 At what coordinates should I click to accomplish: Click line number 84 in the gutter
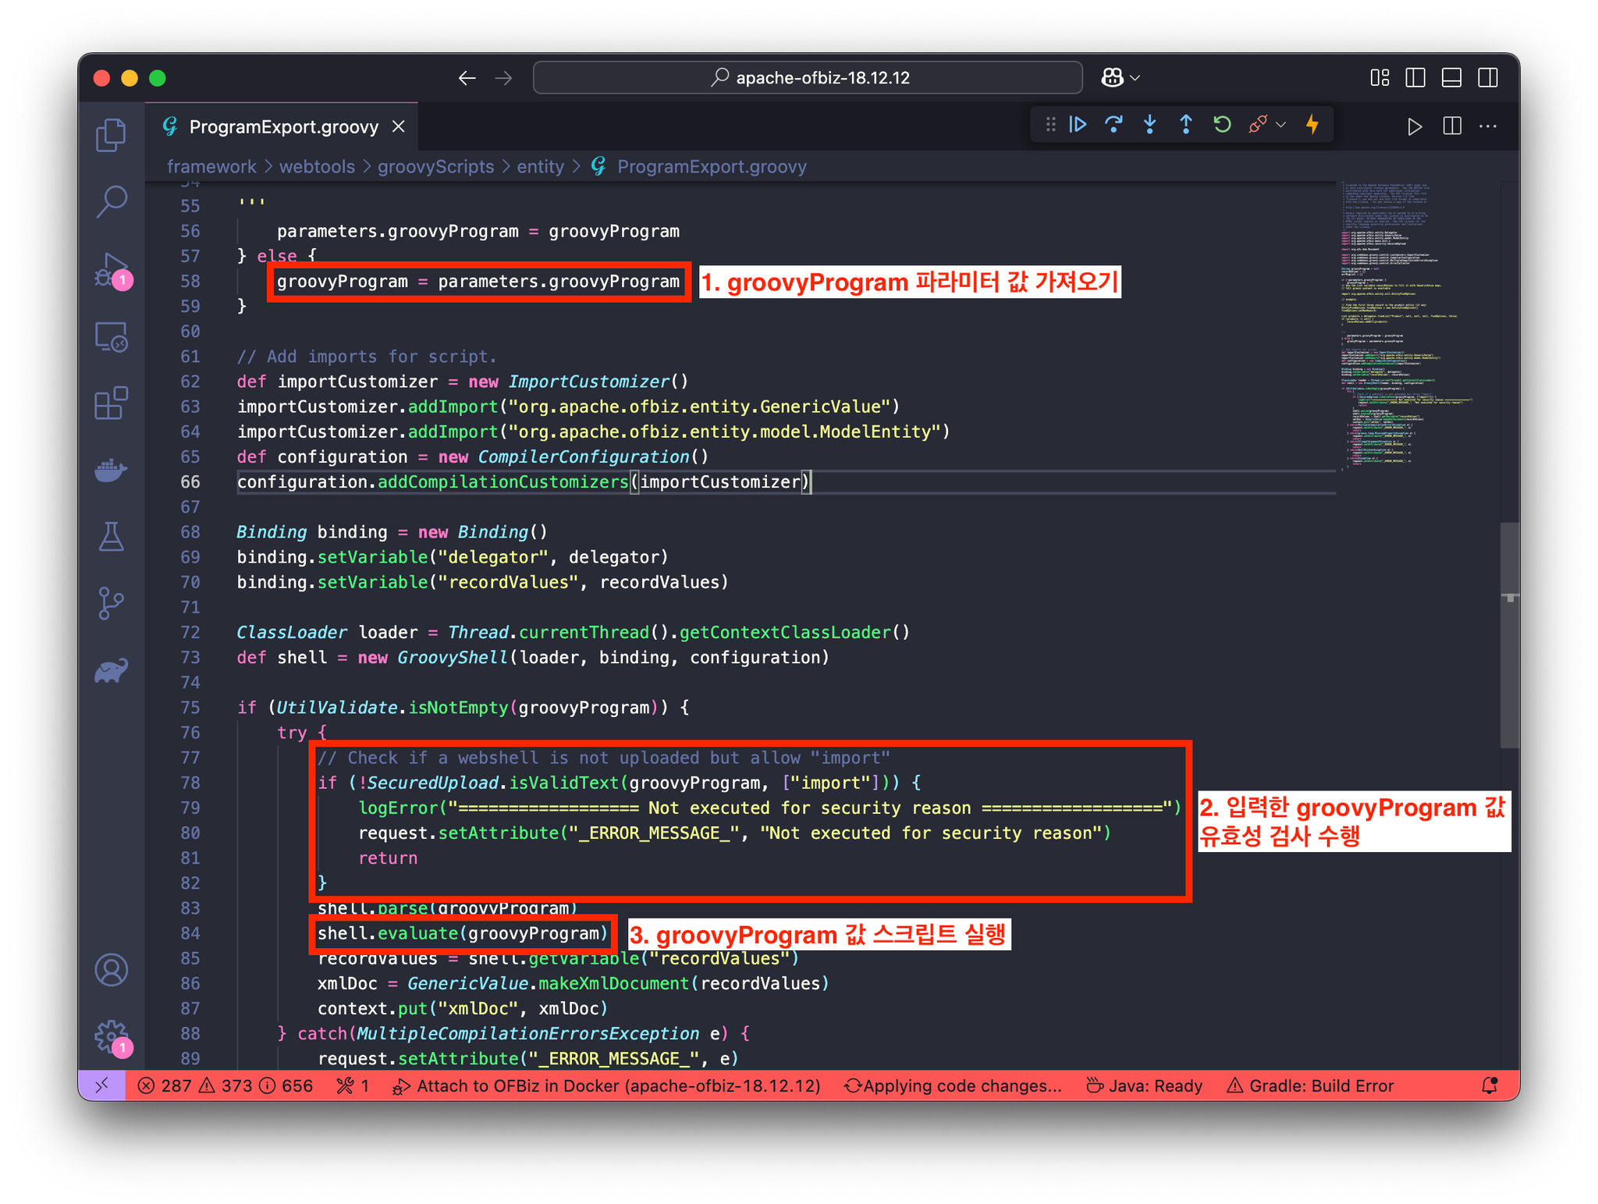190,933
